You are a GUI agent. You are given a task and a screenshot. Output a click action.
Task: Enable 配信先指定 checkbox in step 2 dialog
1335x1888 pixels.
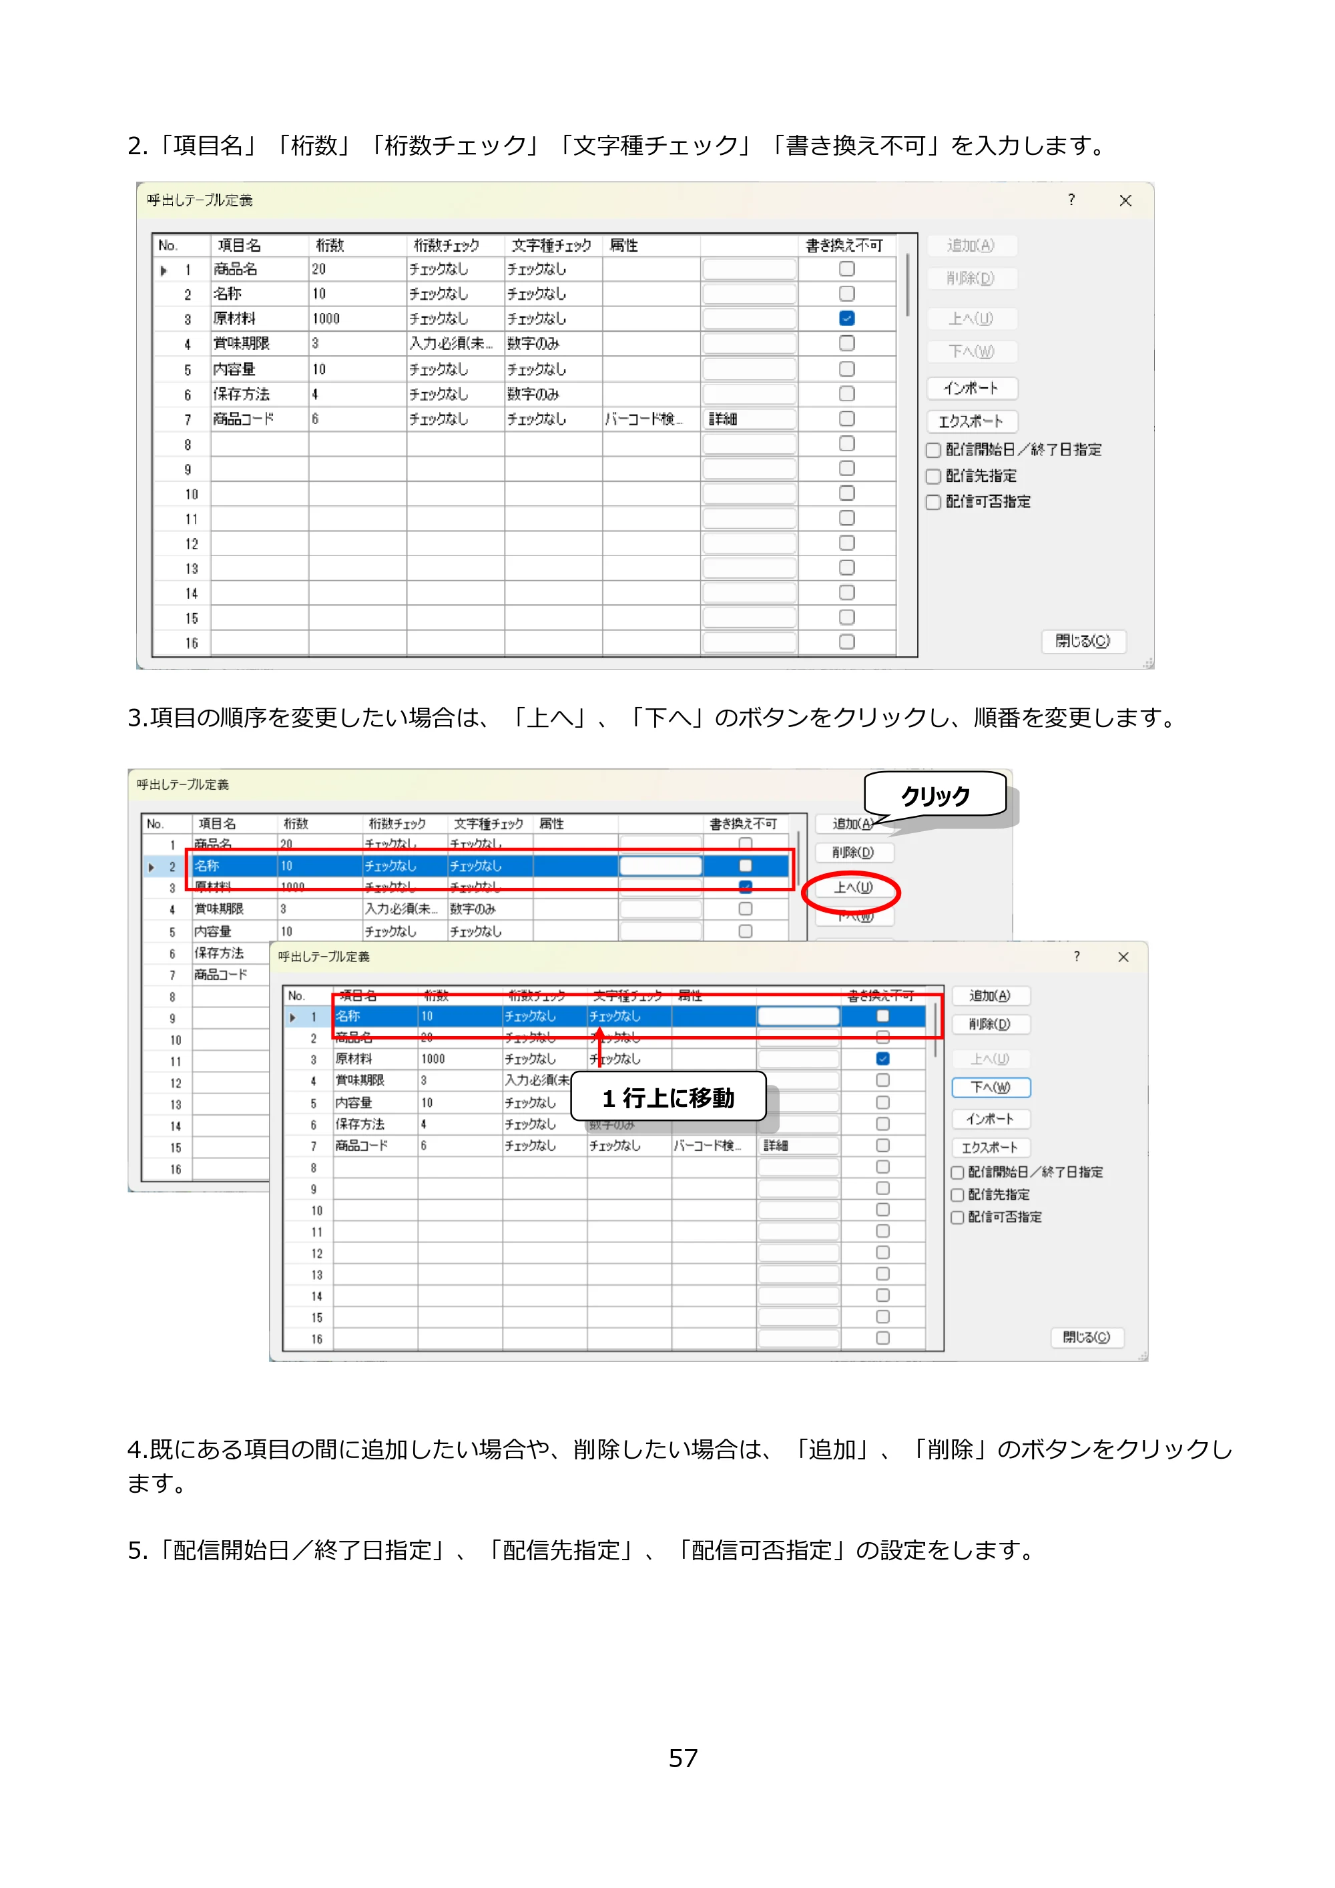pyautogui.click(x=933, y=476)
